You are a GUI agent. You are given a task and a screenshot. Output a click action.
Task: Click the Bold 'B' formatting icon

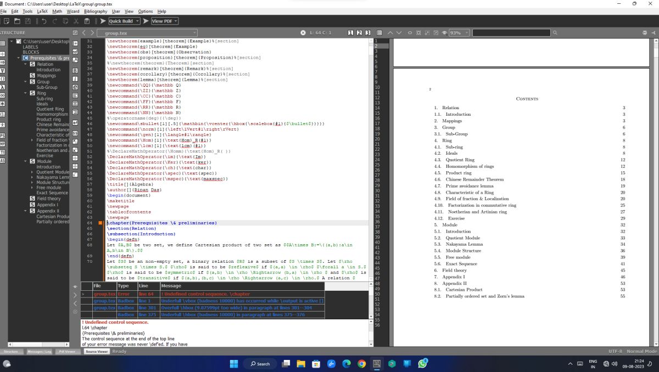75,71
